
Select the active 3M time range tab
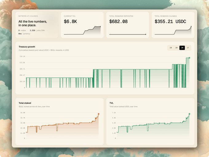coord(182,48)
